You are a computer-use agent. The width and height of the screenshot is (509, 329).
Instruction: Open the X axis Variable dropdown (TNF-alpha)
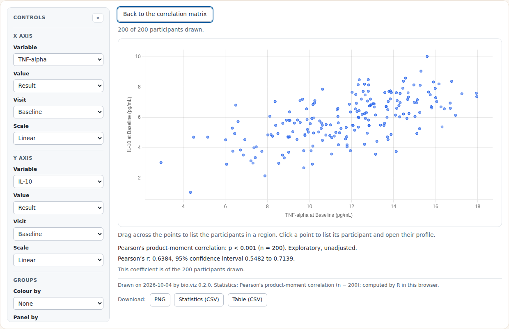pos(58,59)
